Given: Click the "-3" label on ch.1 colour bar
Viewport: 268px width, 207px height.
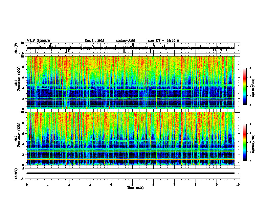Looking at the screenshot, I should coord(249,68).
